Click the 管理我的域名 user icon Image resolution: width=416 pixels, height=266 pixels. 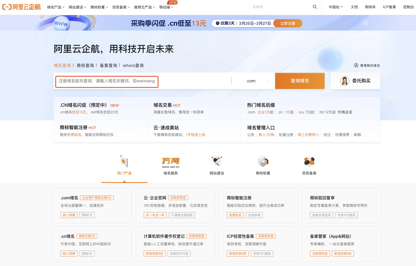tap(356, 65)
